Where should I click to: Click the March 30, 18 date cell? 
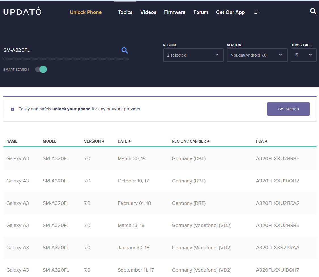pyautogui.click(x=132, y=158)
